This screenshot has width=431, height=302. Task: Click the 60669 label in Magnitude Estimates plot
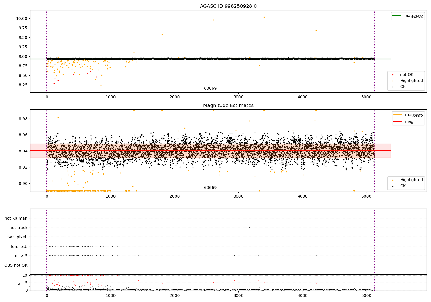click(210, 188)
